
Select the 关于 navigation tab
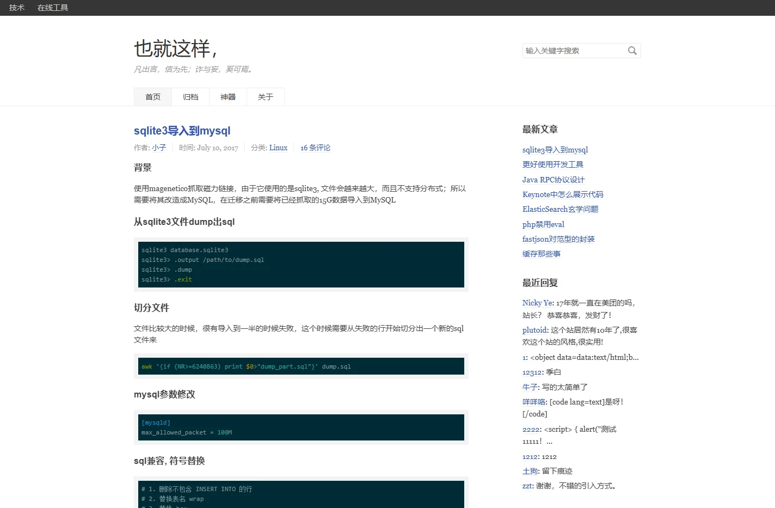coord(266,97)
